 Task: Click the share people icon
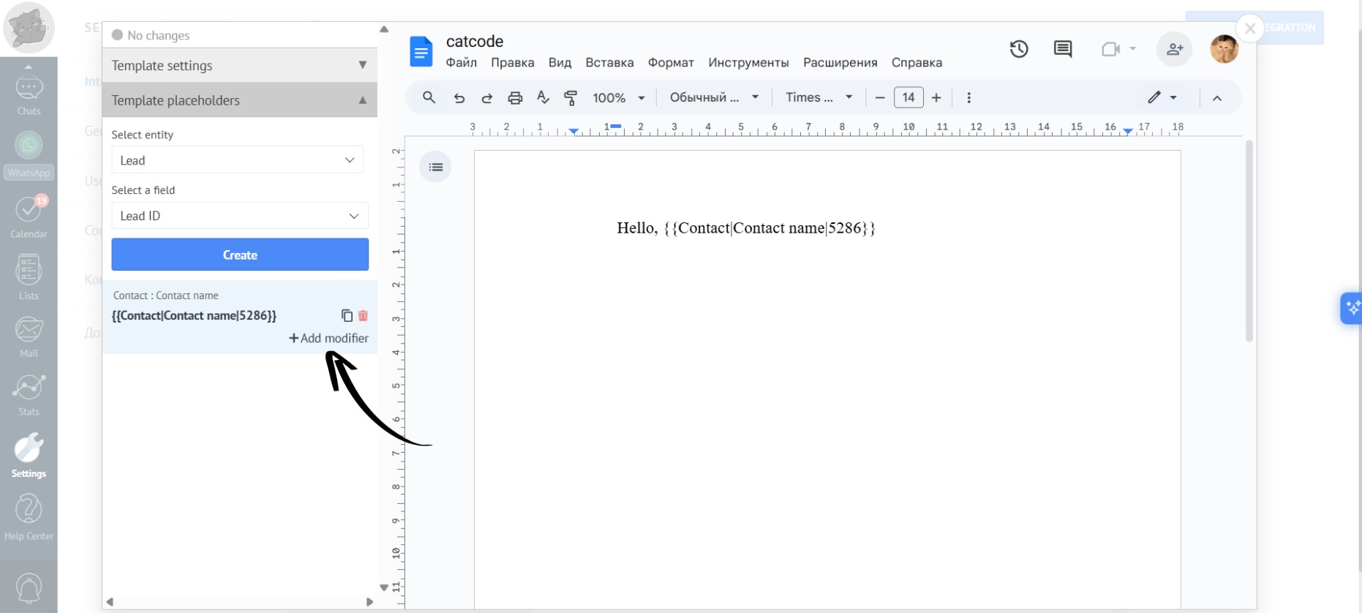1174,49
